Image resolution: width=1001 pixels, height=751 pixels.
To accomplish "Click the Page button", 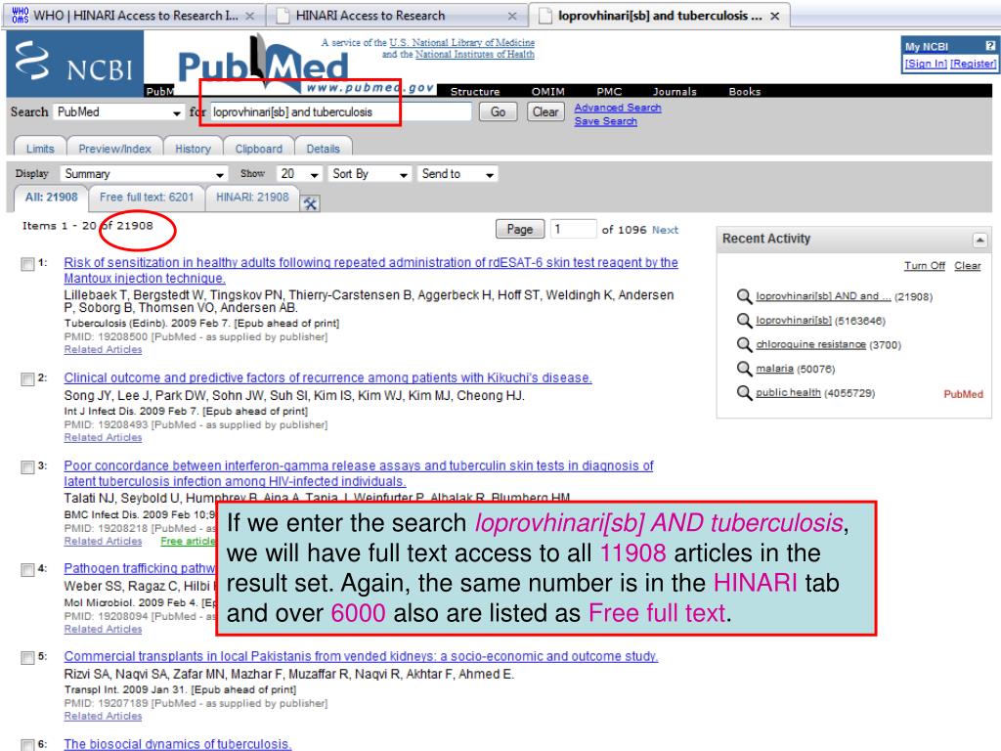I will [x=520, y=229].
